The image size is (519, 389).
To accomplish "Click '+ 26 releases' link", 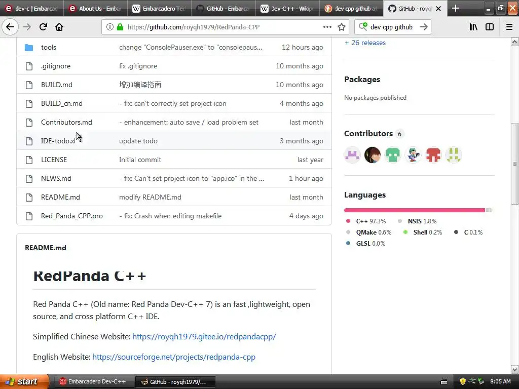I will (x=365, y=43).
